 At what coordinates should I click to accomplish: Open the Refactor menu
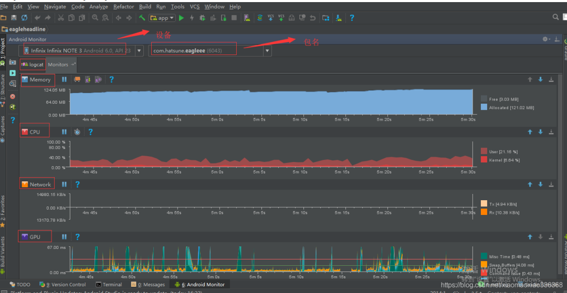click(x=123, y=6)
